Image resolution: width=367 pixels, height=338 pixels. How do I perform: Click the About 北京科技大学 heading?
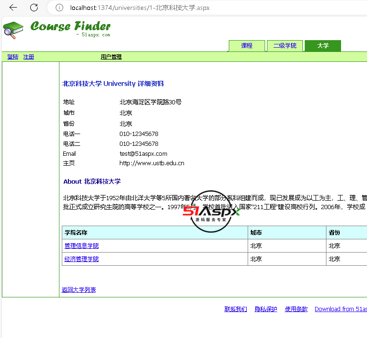click(92, 181)
